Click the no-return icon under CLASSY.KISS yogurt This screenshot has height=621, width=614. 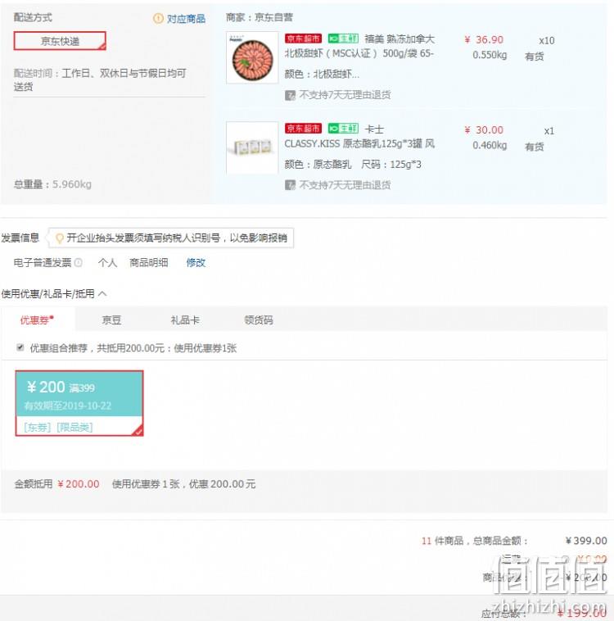[290, 185]
